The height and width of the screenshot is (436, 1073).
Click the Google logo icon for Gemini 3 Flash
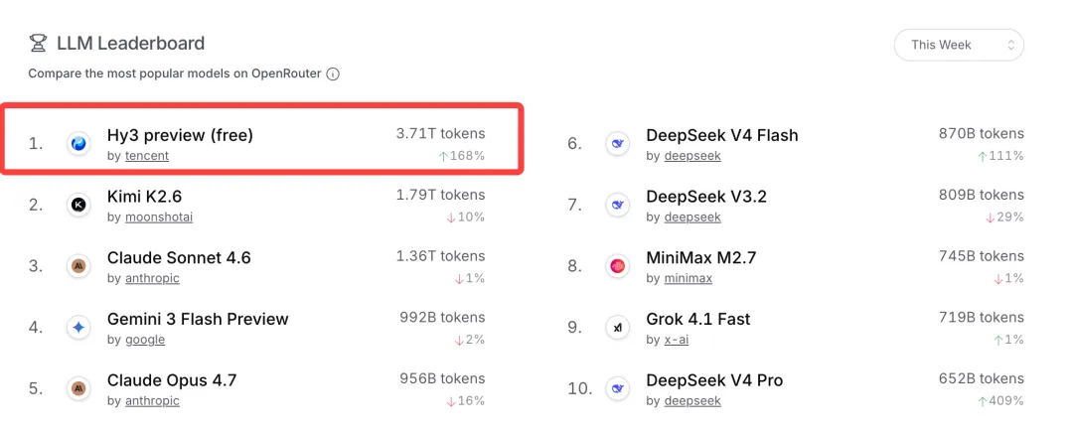pos(78,328)
